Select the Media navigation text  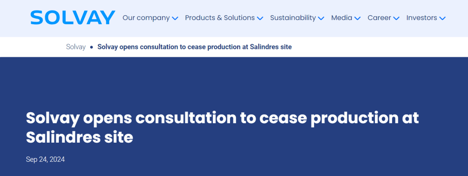click(342, 18)
